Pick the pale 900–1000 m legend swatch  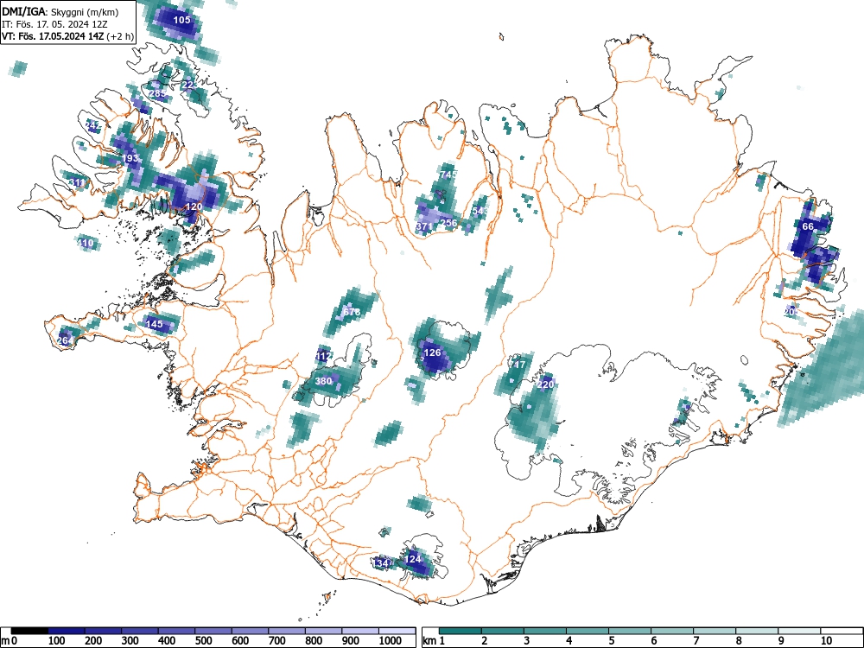[360, 631]
